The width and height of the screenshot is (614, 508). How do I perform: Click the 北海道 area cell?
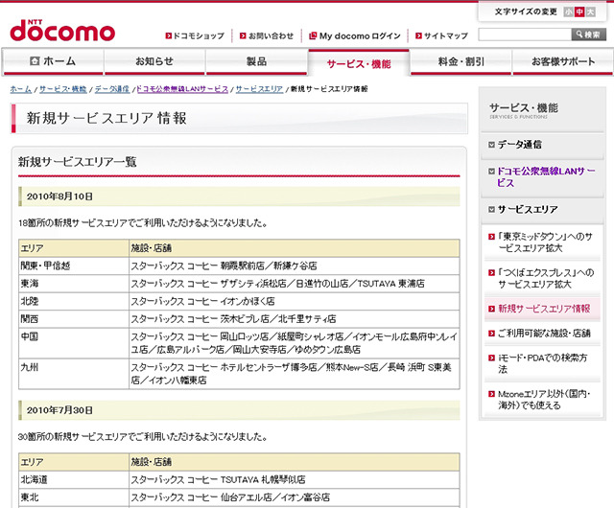[x=74, y=480]
